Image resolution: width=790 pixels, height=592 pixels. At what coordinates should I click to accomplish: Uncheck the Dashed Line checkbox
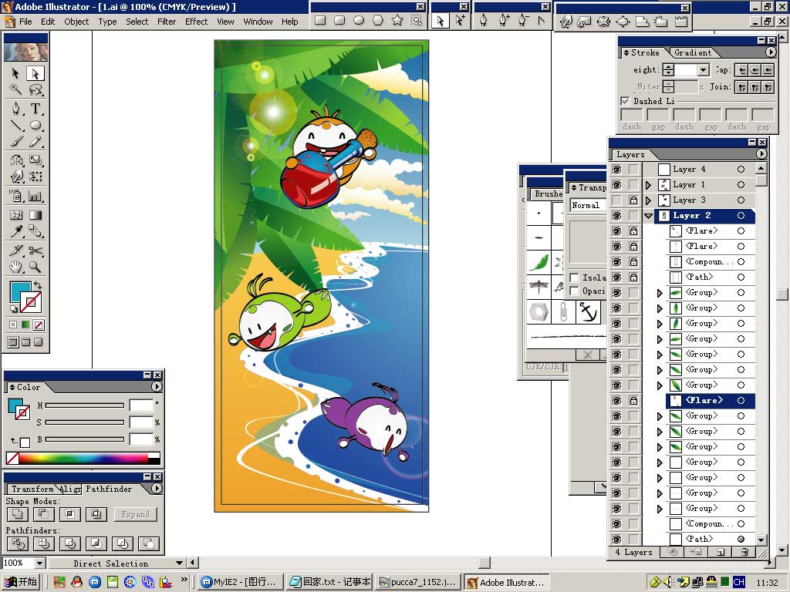click(x=625, y=101)
